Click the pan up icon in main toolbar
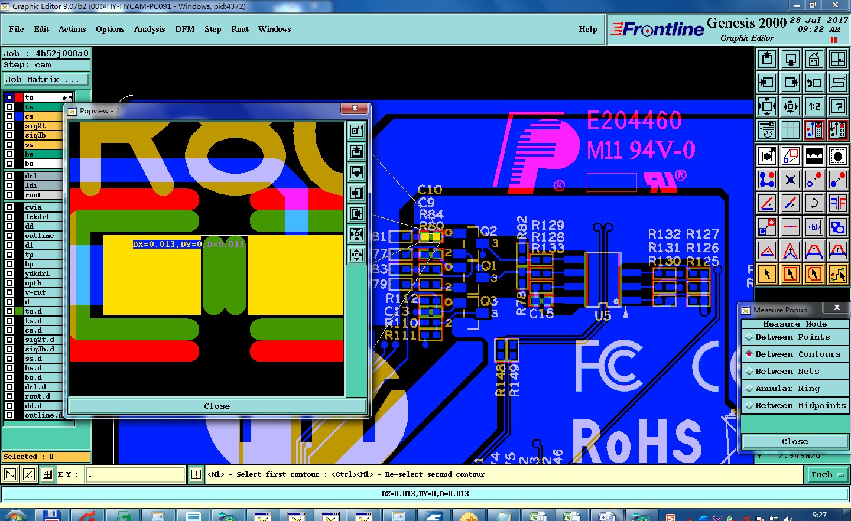This screenshot has width=851, height=521. (767, 59)
